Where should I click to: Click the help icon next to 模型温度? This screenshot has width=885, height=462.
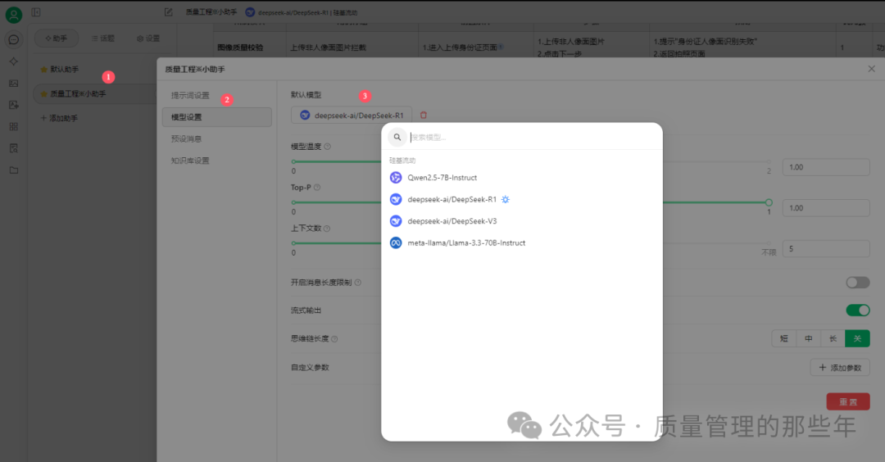click(x=327, y=147)
